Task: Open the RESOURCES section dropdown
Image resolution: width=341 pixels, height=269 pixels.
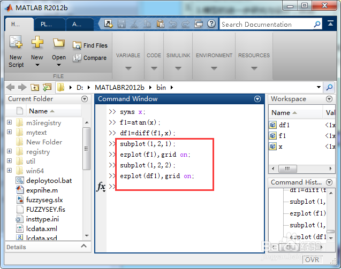Action: click(x=254, y=68)
